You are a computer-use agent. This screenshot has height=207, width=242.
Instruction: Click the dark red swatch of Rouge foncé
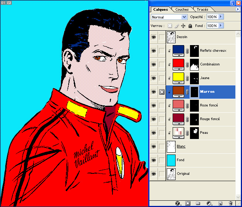coord(179,119)
